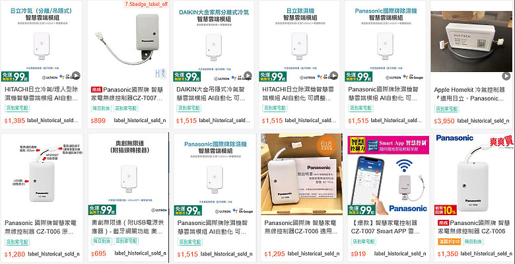This screenshot has height=264, width=515.
Task: Play video on HITACHI日立冷氣 product thumbnail
Action: click(x=76, y=75)
